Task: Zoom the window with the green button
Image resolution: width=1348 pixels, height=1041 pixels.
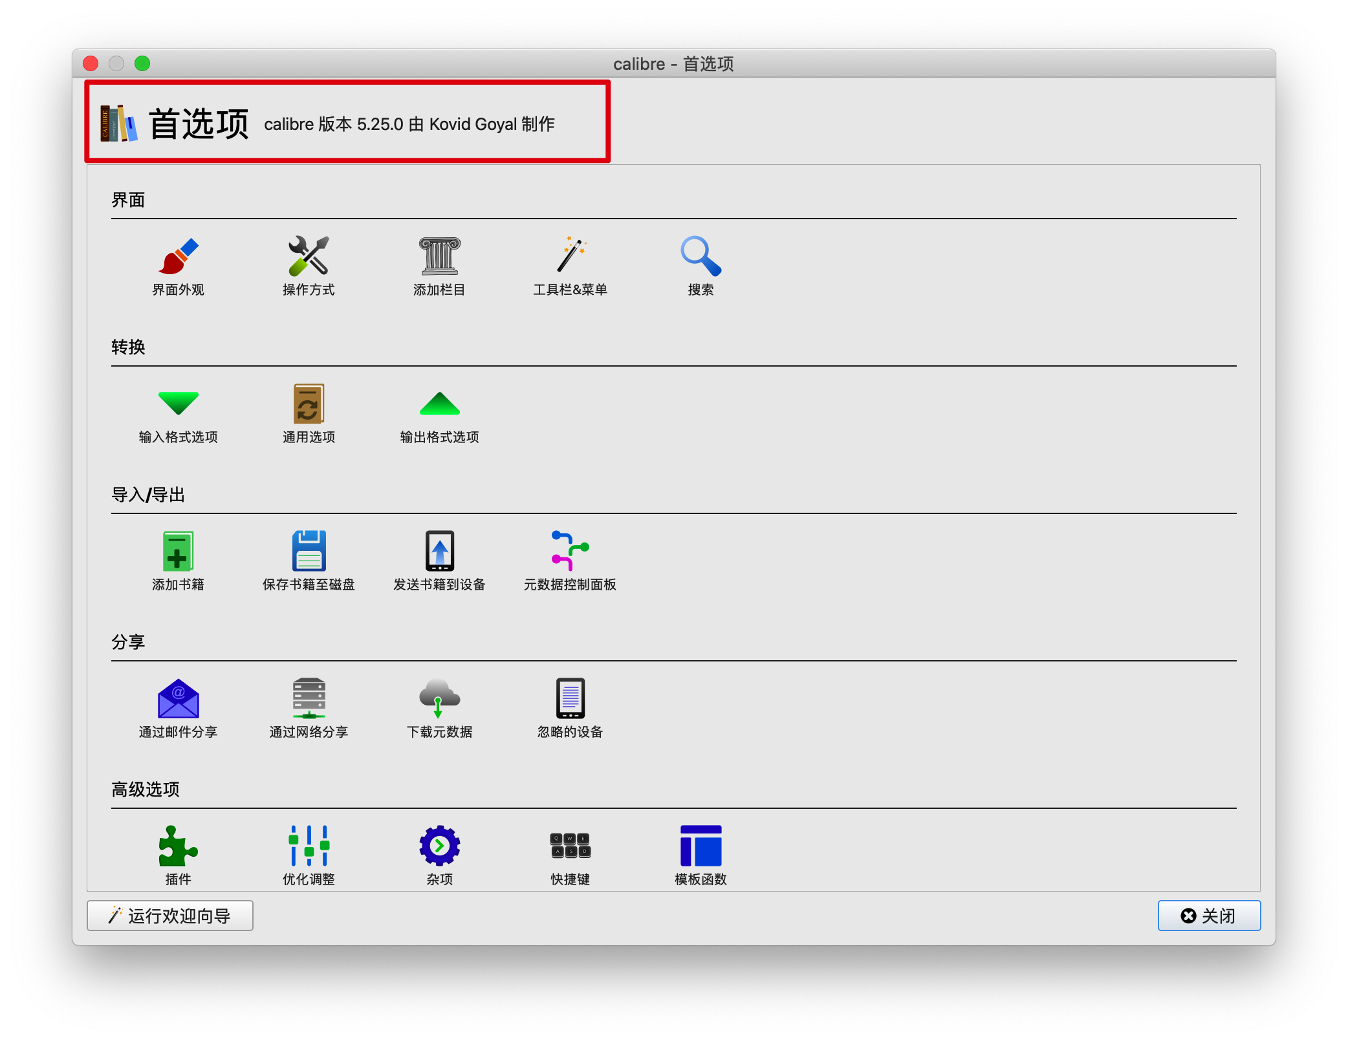Action: pyautogui.click(x=142, y=63)
